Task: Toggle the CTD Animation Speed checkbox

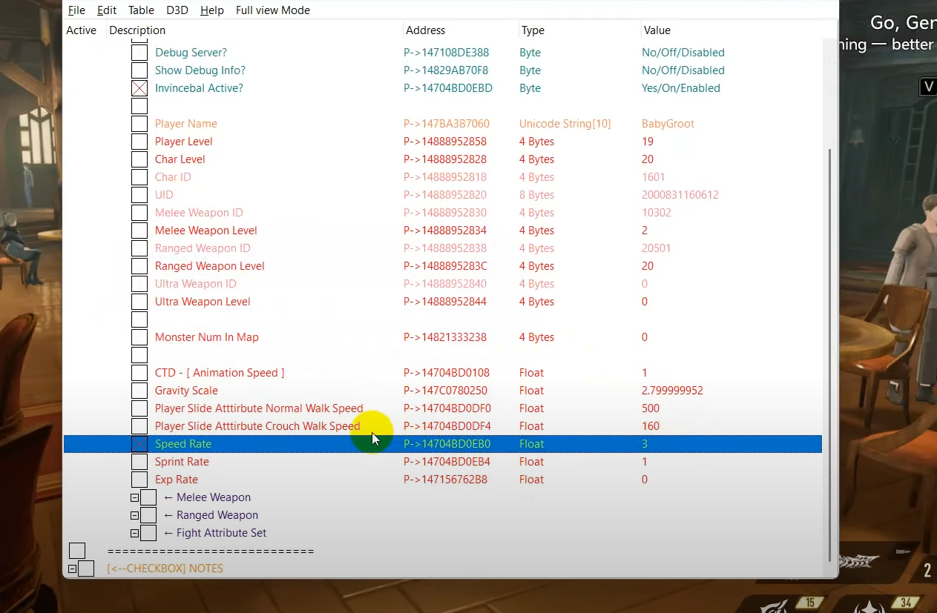Action: click(139, 373)
